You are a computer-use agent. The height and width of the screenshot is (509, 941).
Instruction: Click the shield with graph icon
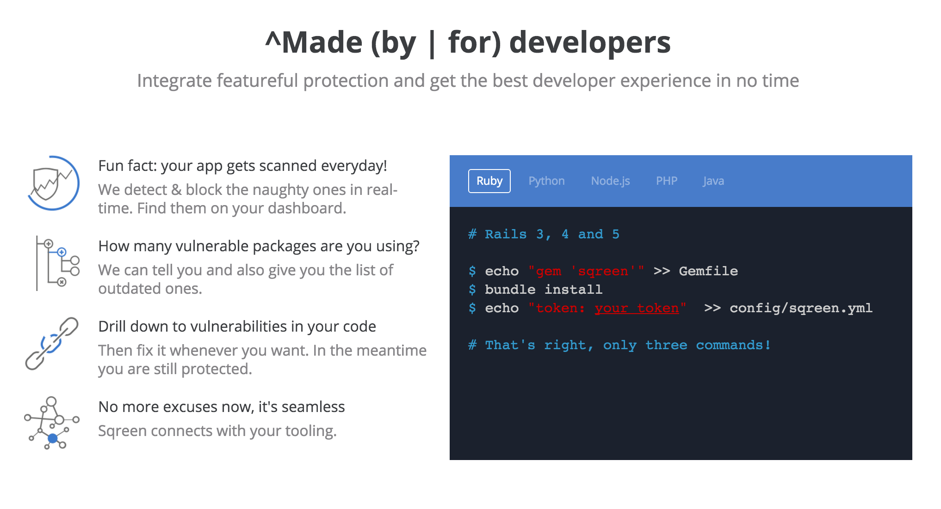coord(53,183)
